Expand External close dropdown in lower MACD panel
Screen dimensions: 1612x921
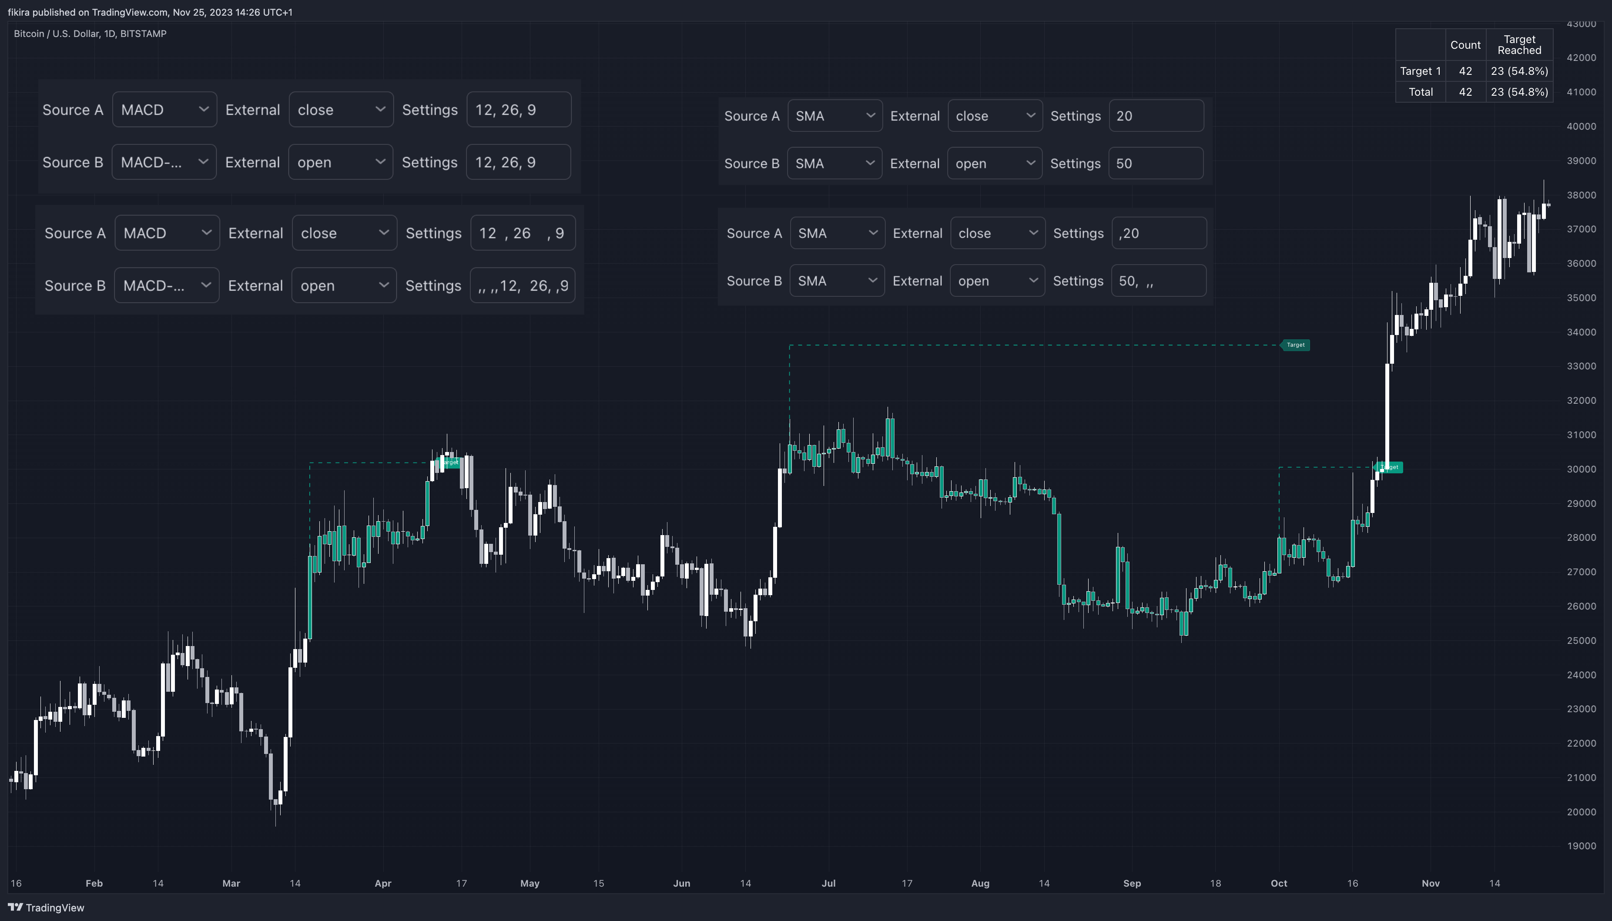(x=344, y=233)
